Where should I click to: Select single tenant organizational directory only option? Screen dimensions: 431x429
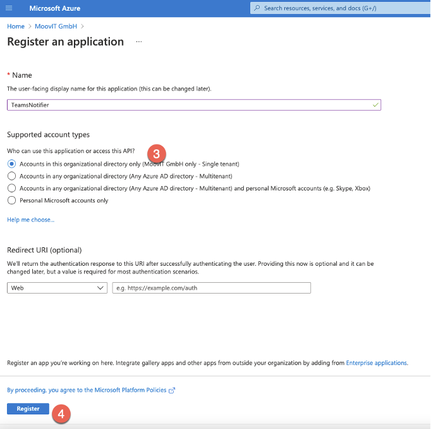11,164
